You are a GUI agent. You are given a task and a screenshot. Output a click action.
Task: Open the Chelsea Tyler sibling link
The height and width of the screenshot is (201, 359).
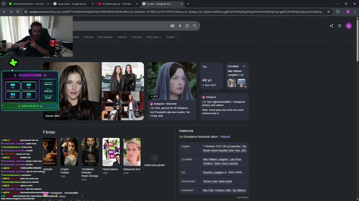(223, 190)
